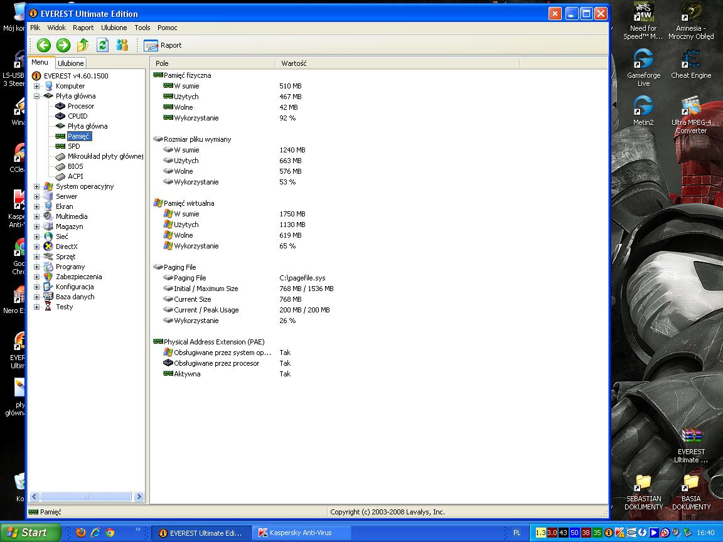Go up one level with the Up arrow icon

(83, 45)
